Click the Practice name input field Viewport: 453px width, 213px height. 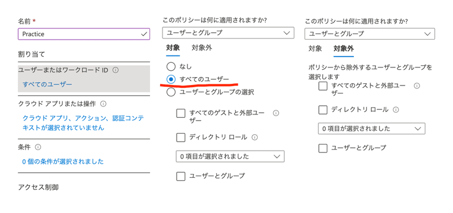[x=84, y=34]
